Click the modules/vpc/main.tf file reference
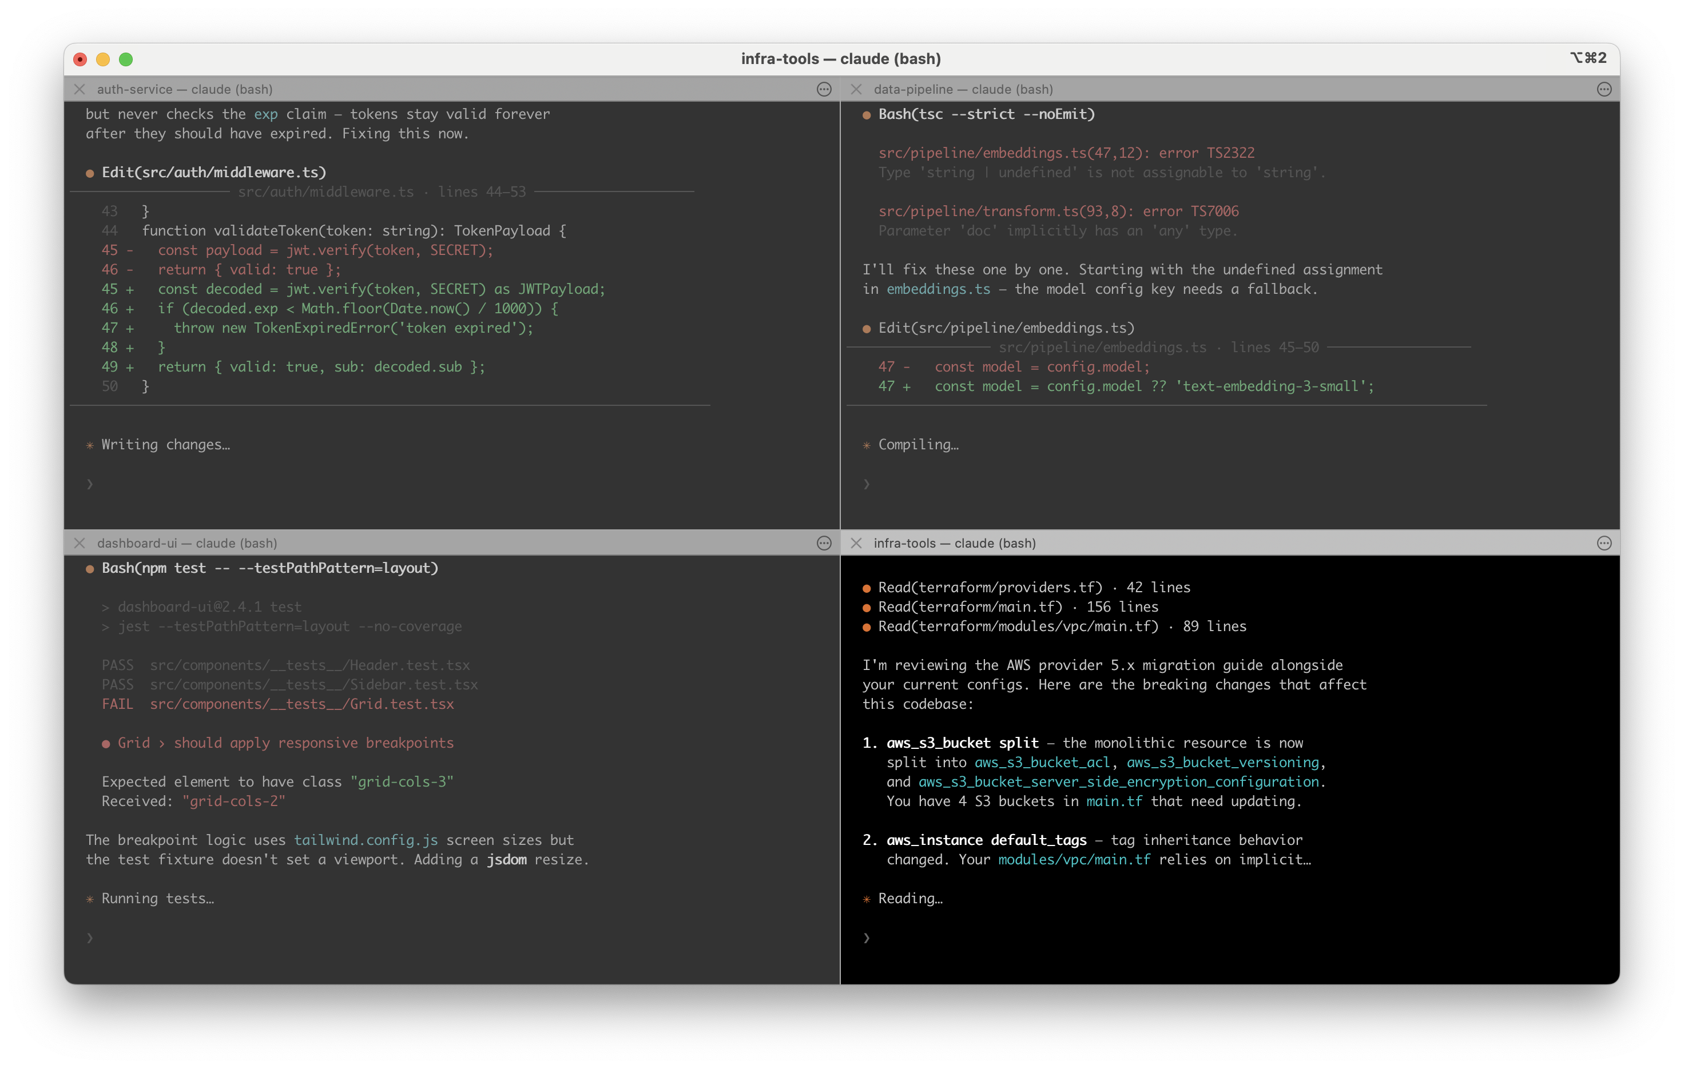Screen dimensions: 1684x1069 1074,860
